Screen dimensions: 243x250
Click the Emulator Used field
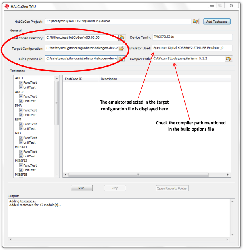tap(192, 48)
